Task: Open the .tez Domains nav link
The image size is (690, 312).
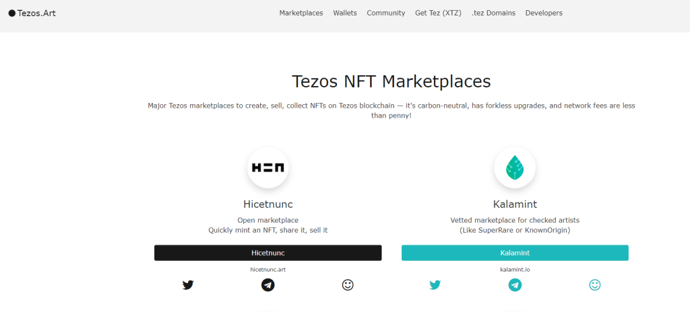Action: click(x=493, y=13)
